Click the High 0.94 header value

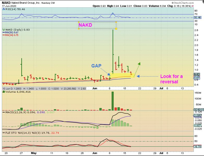113,6
